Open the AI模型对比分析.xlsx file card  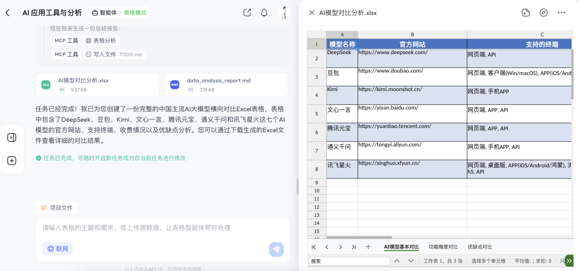click(x=98, y=85)
